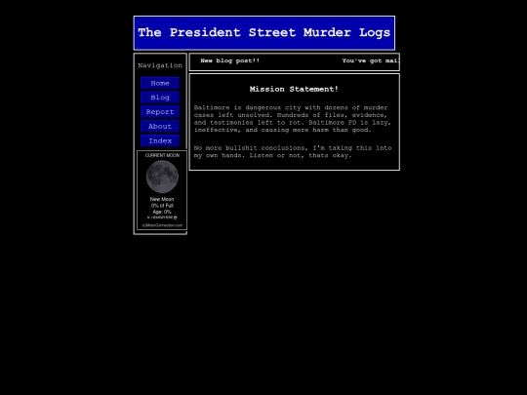This screenshot has height=395, width=527.
Task: Click the 'New Moon' phase text
Action: click(x=162, y=199)
